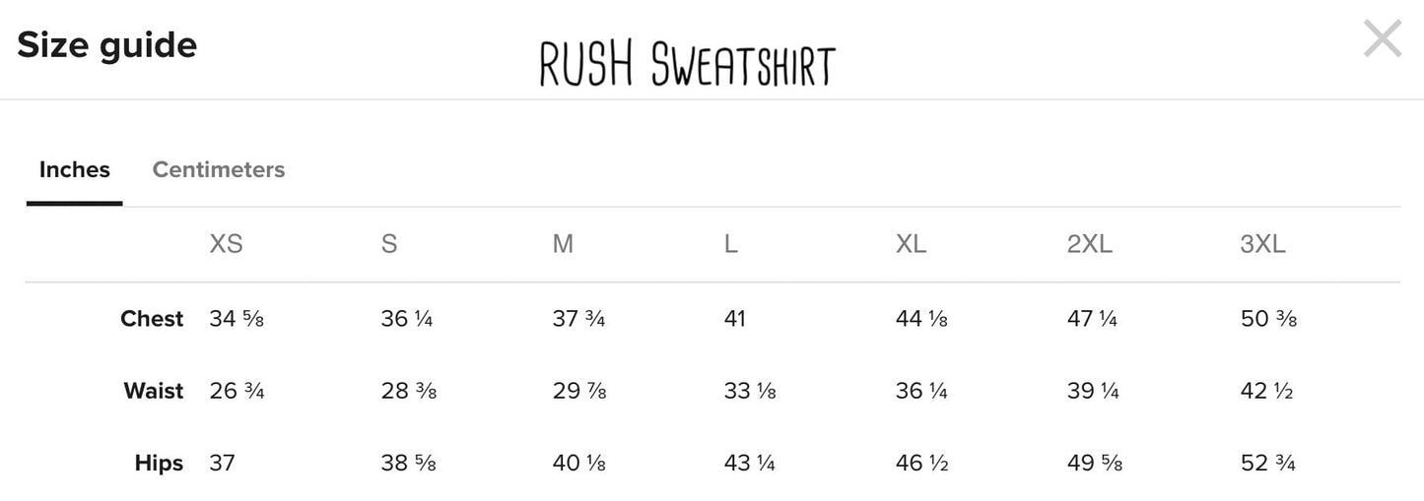1424x501 pixels.
Task: Click the Size guide heading
Action: tap(107, 45)
